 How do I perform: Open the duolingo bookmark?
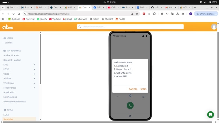pyautogui.click(x=14, y=19)
